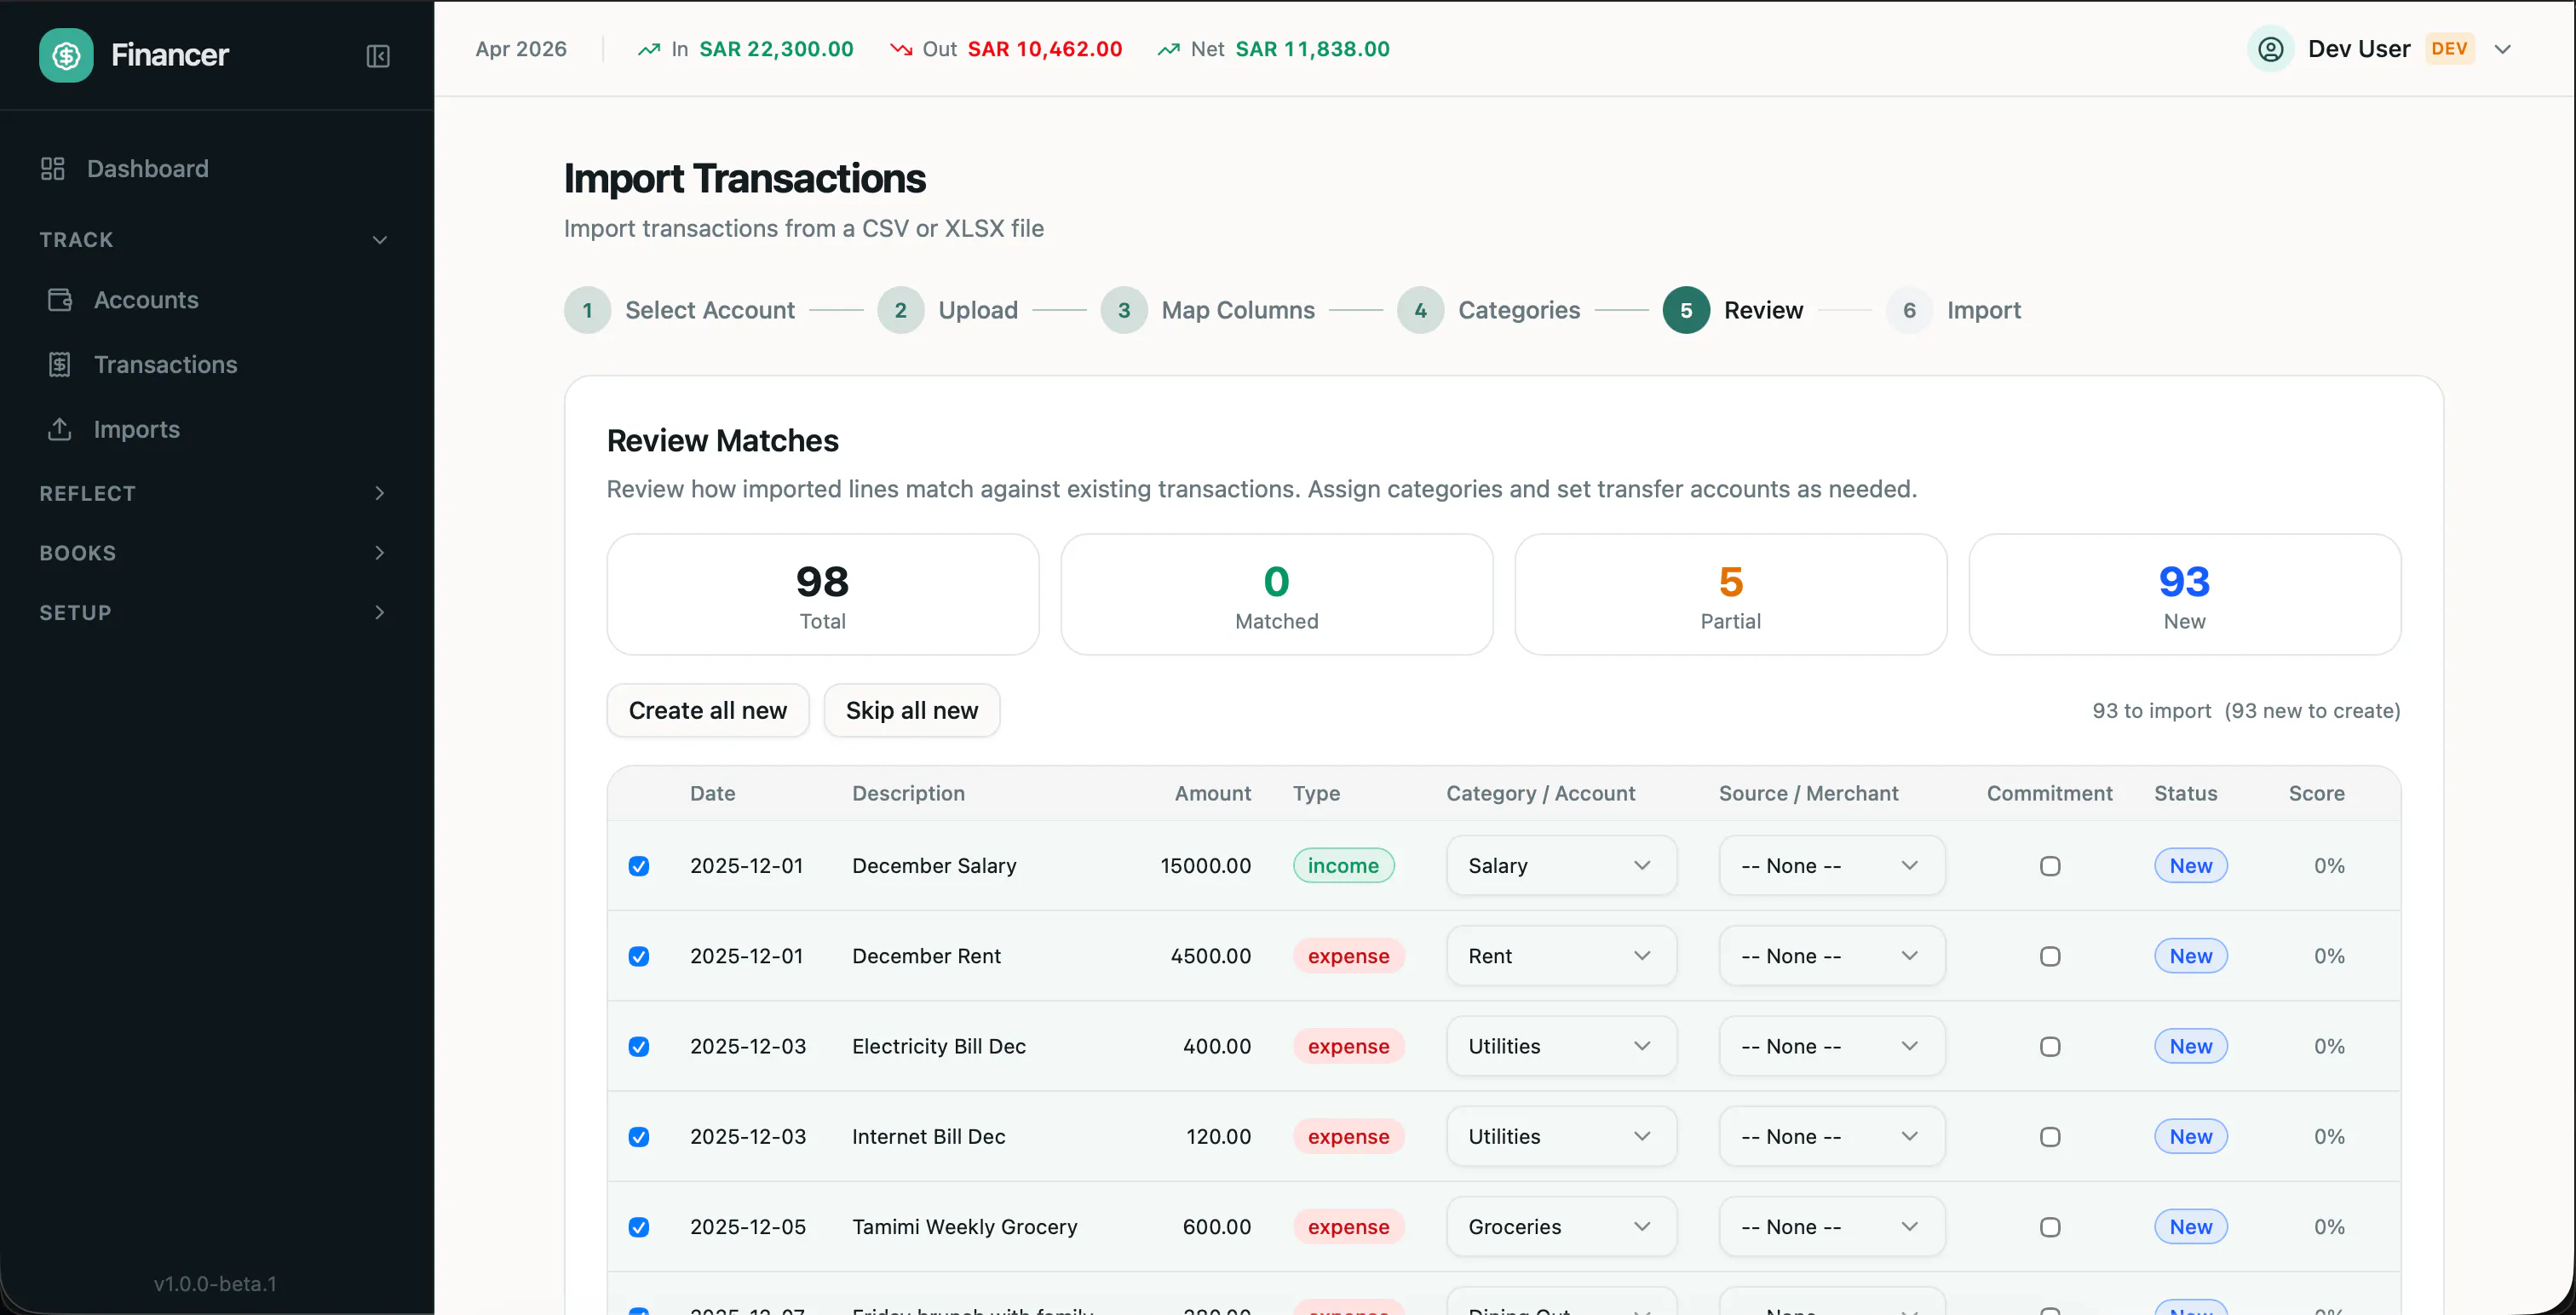This screenshot has width=2576, height=1315.
Task: Tick Commitment checkbox for December Salary
Action: 2050,866
